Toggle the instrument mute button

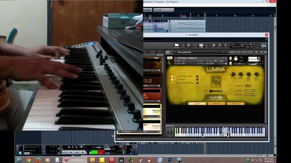231,63
